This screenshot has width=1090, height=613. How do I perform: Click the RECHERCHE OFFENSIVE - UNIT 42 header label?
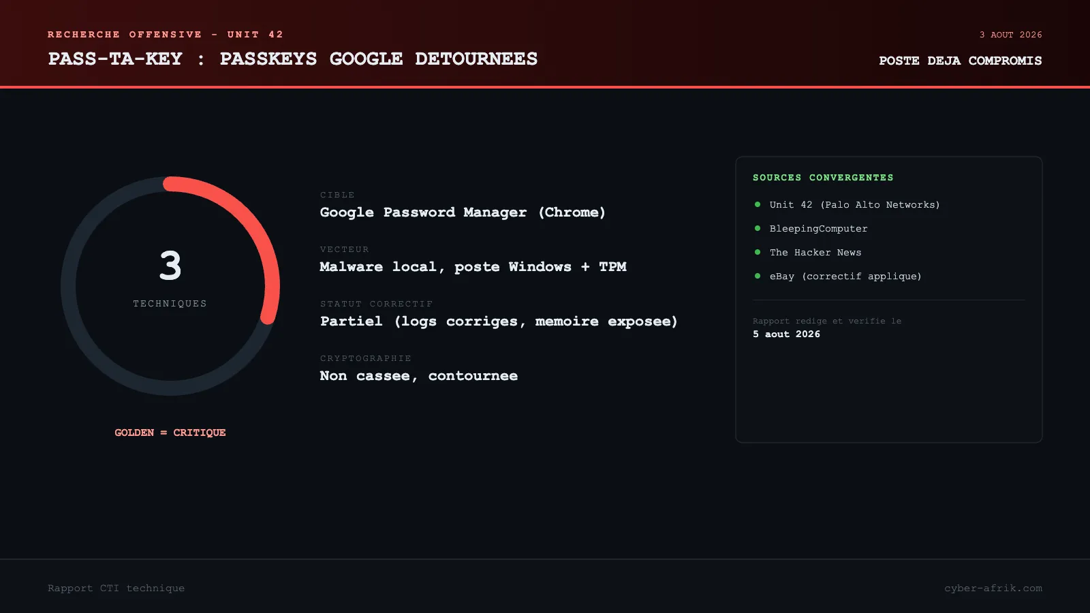(x=166, y=35)
